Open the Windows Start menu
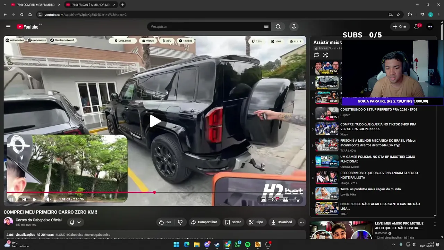This screenshot has height=250, width=444. [176, 244]
